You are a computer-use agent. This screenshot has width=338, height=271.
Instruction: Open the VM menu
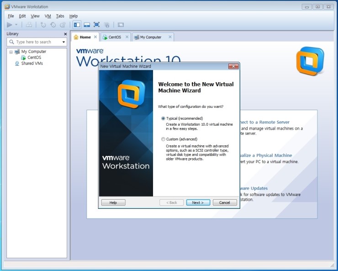(48, 16)
